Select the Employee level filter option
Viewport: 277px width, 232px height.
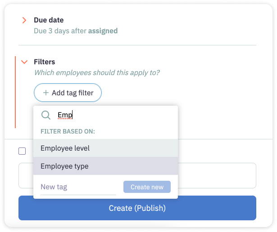(105, 148)
